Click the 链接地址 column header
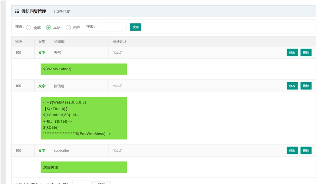Viewport: 318px width, 184px height. 119,42
